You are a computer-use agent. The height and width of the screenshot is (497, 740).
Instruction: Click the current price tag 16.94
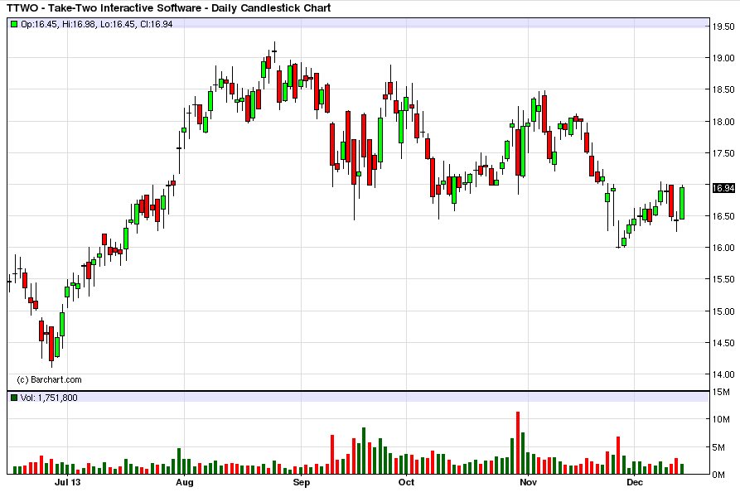(x=723, y=188)
